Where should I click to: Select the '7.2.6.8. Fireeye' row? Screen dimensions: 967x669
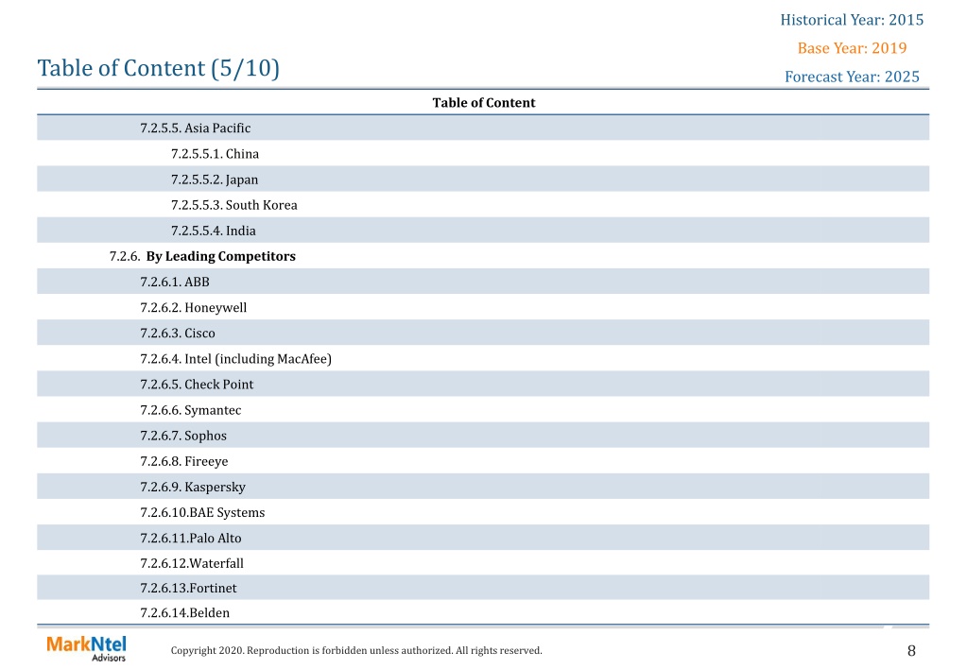[483, 461]
